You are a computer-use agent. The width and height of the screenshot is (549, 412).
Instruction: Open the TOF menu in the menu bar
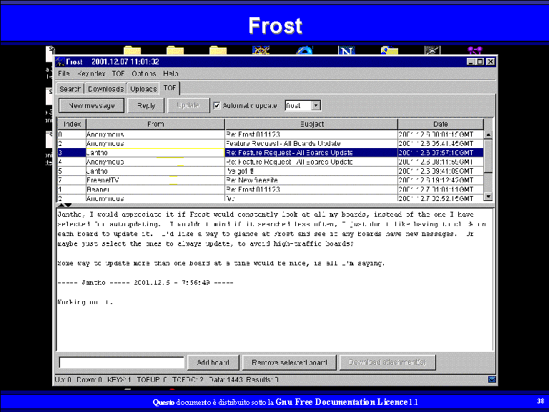point(119,74)
